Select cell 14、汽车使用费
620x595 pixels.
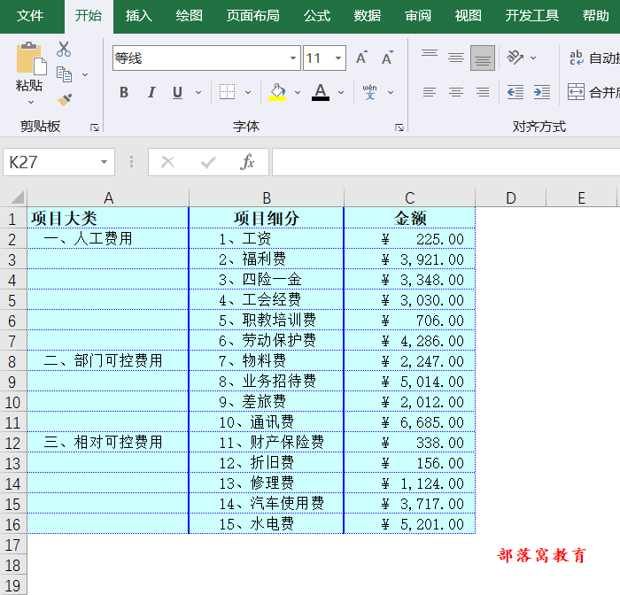[267, 504]
